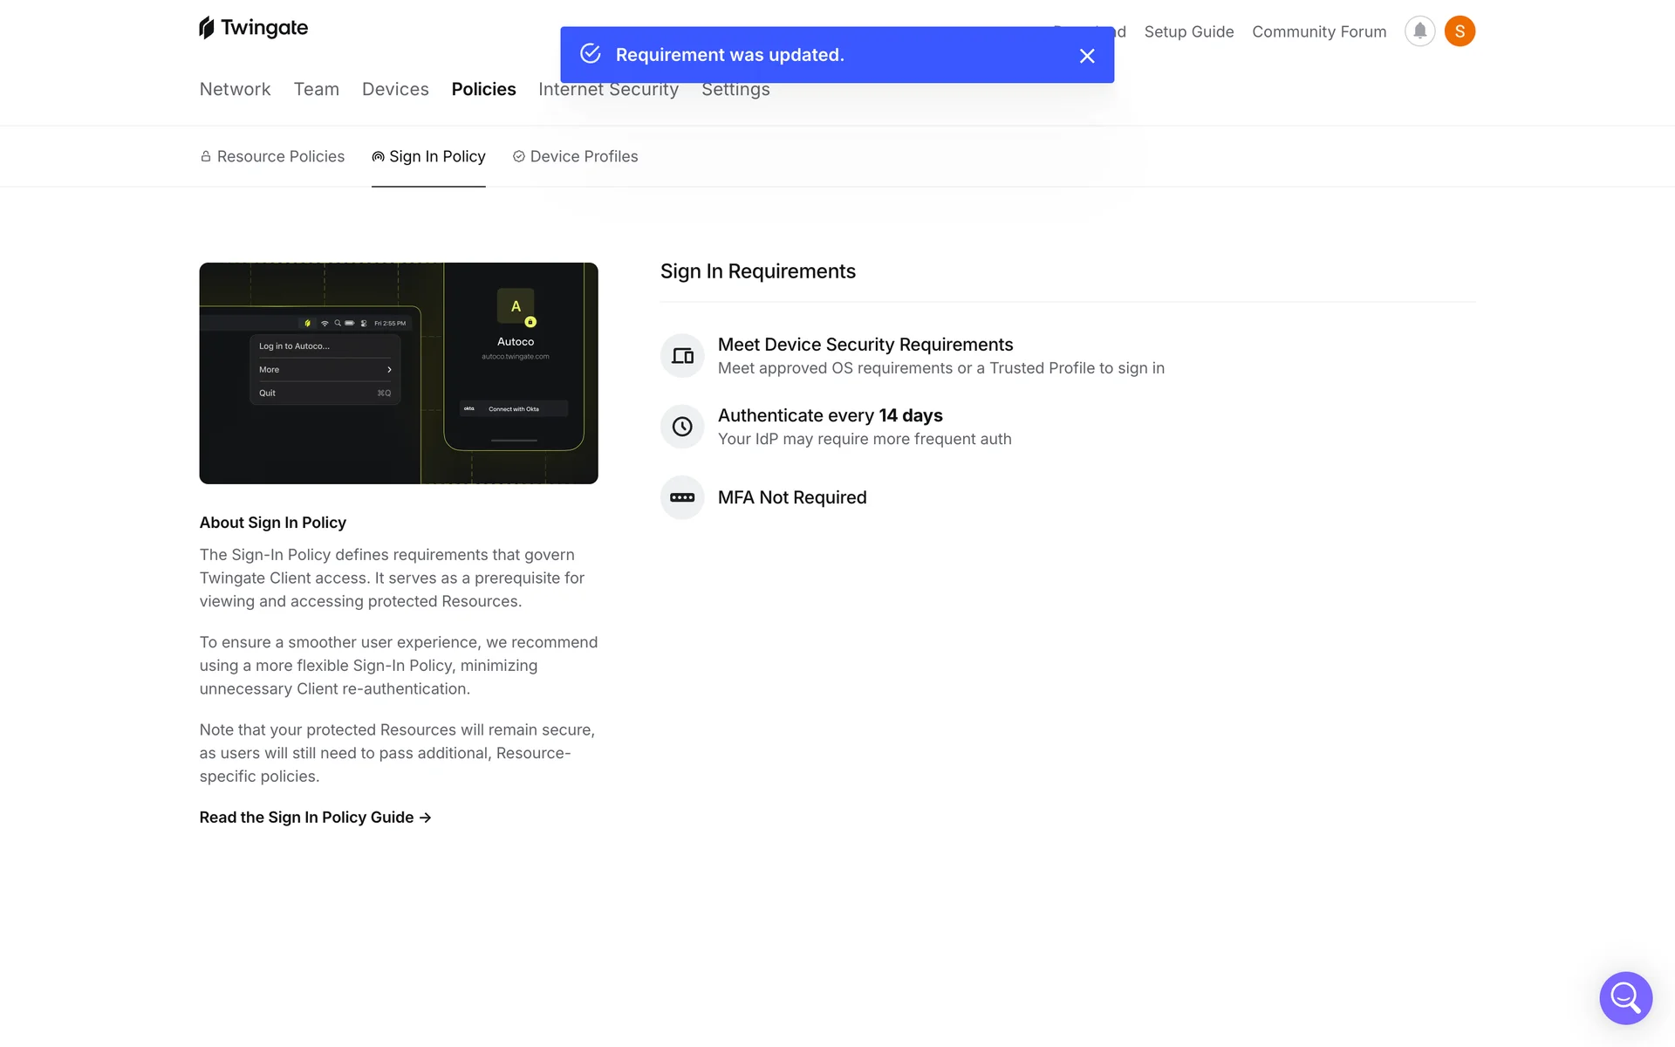Click the device security requirements icon

(x=682, y=356)
